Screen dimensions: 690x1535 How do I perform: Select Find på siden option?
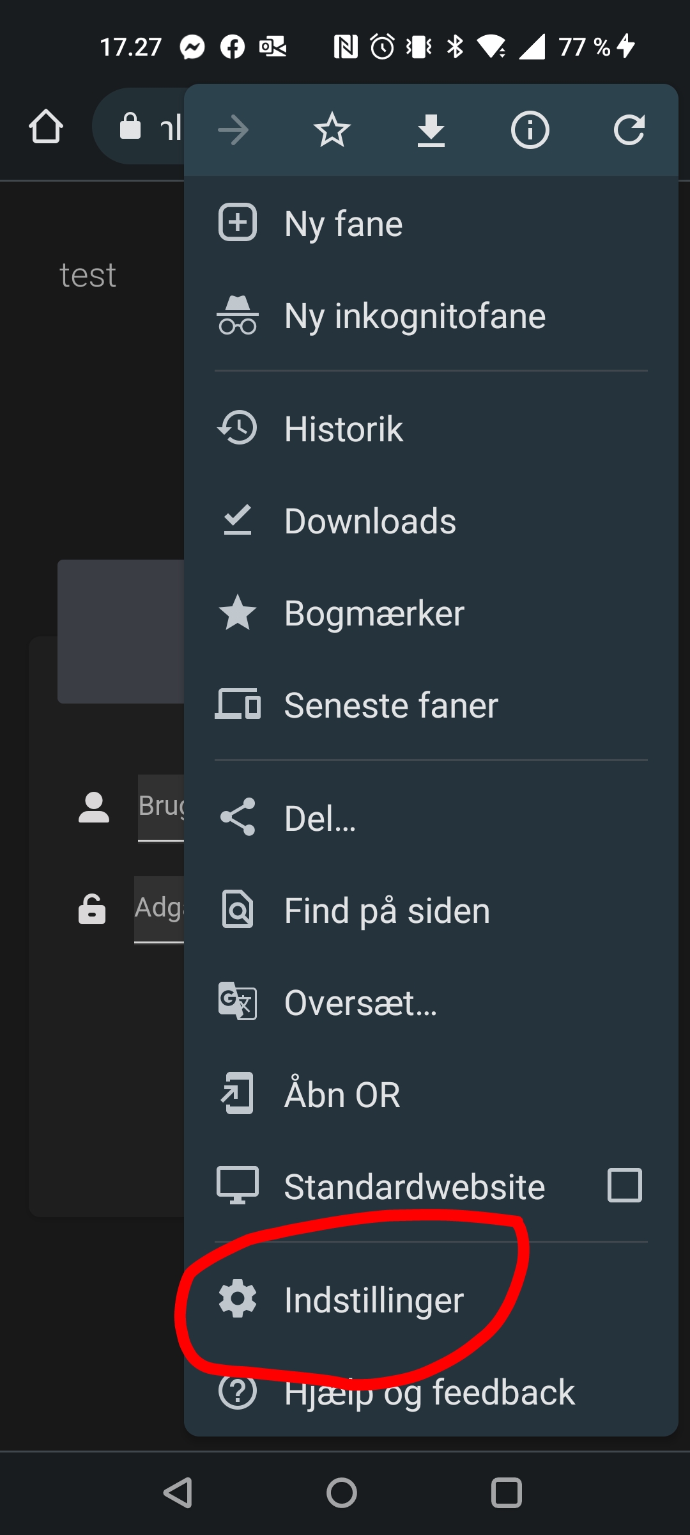coord(387,911)
